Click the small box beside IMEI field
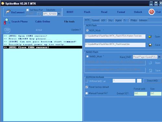 point(139,81)
